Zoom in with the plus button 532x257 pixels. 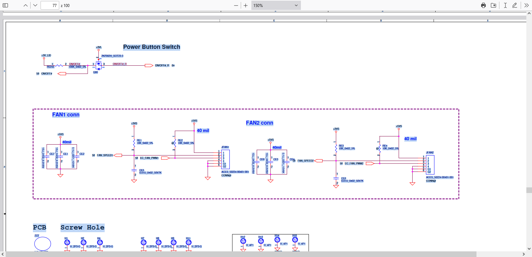(x=246, y=5)
